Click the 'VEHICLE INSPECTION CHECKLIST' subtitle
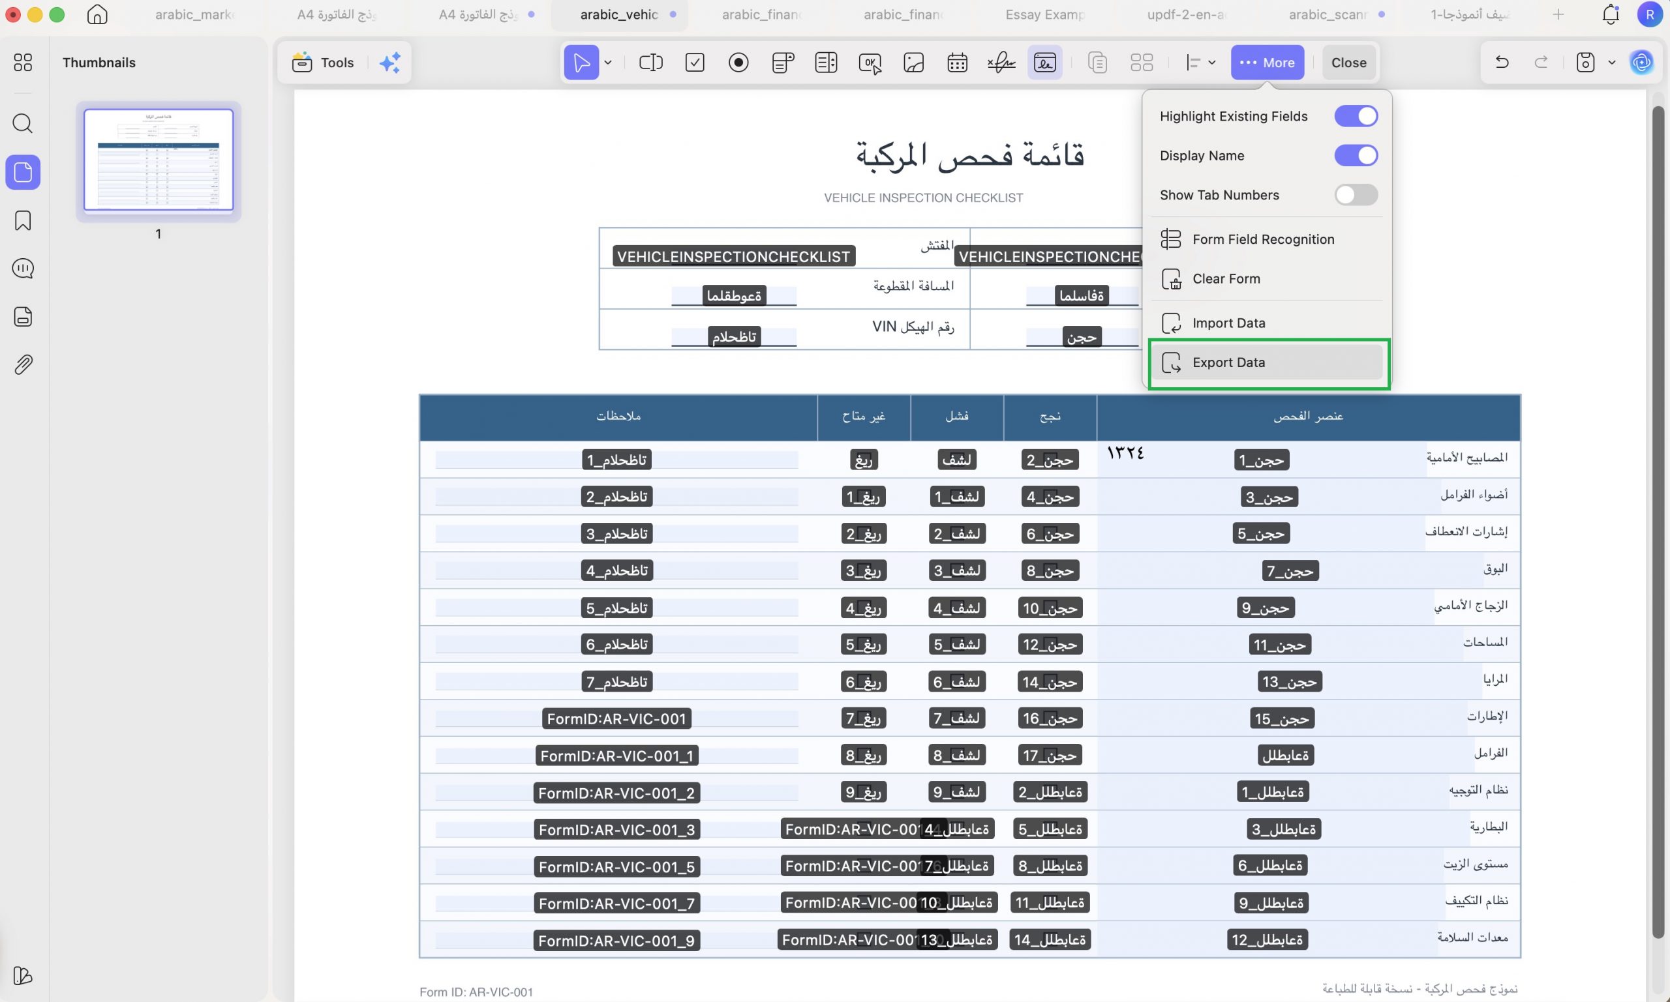Screen dimensions: 1670x1002 coord(923,197)
